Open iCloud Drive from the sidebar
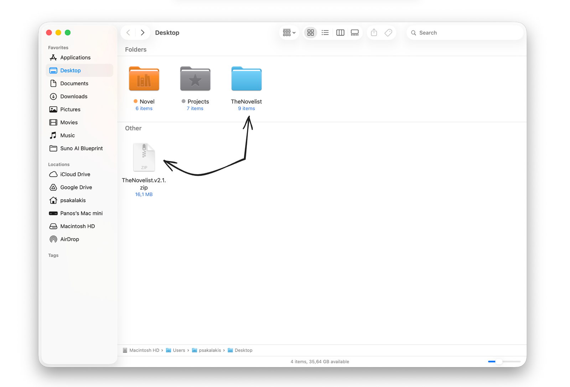The height and width of the screenshot is (387, 570). click(75, 174)
